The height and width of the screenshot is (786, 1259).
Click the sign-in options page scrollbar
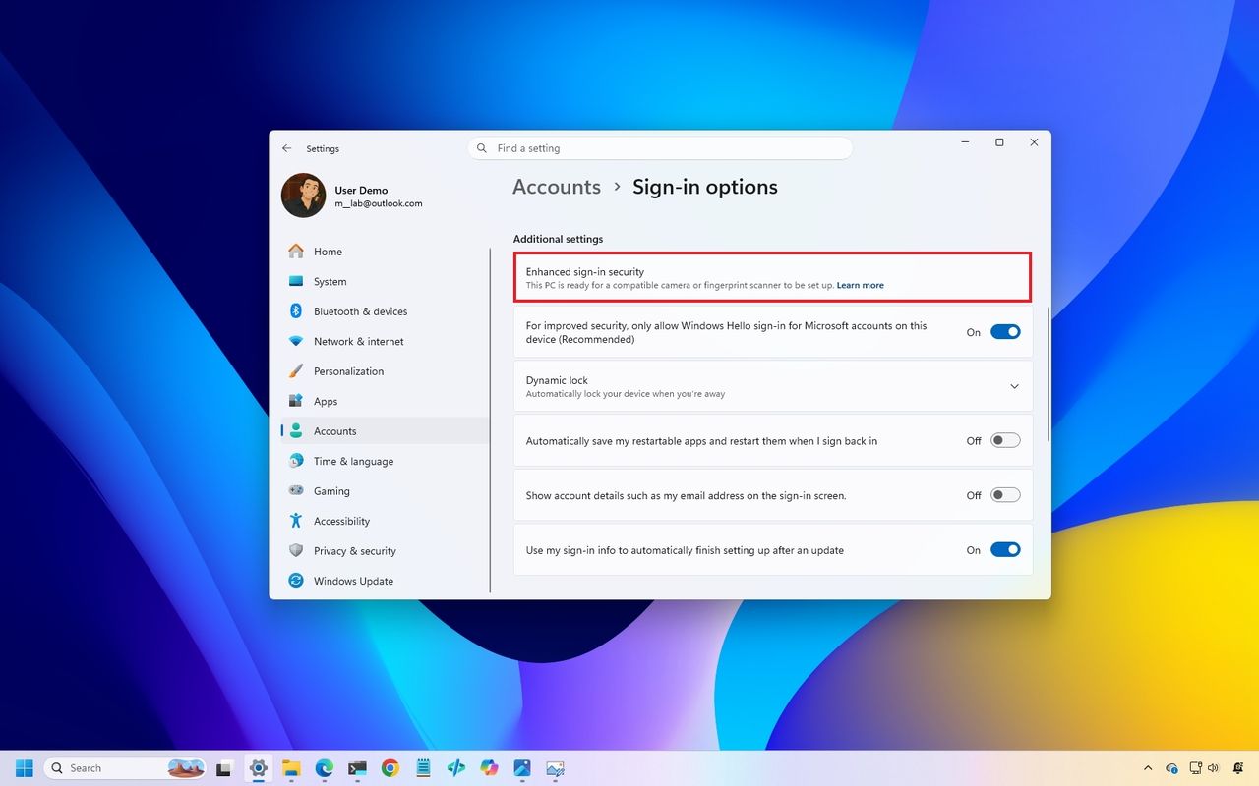[x=1049, y=373]
